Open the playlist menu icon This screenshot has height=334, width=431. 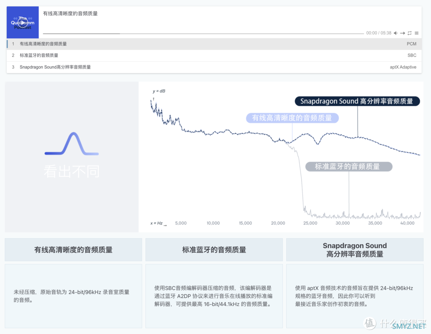417,33
